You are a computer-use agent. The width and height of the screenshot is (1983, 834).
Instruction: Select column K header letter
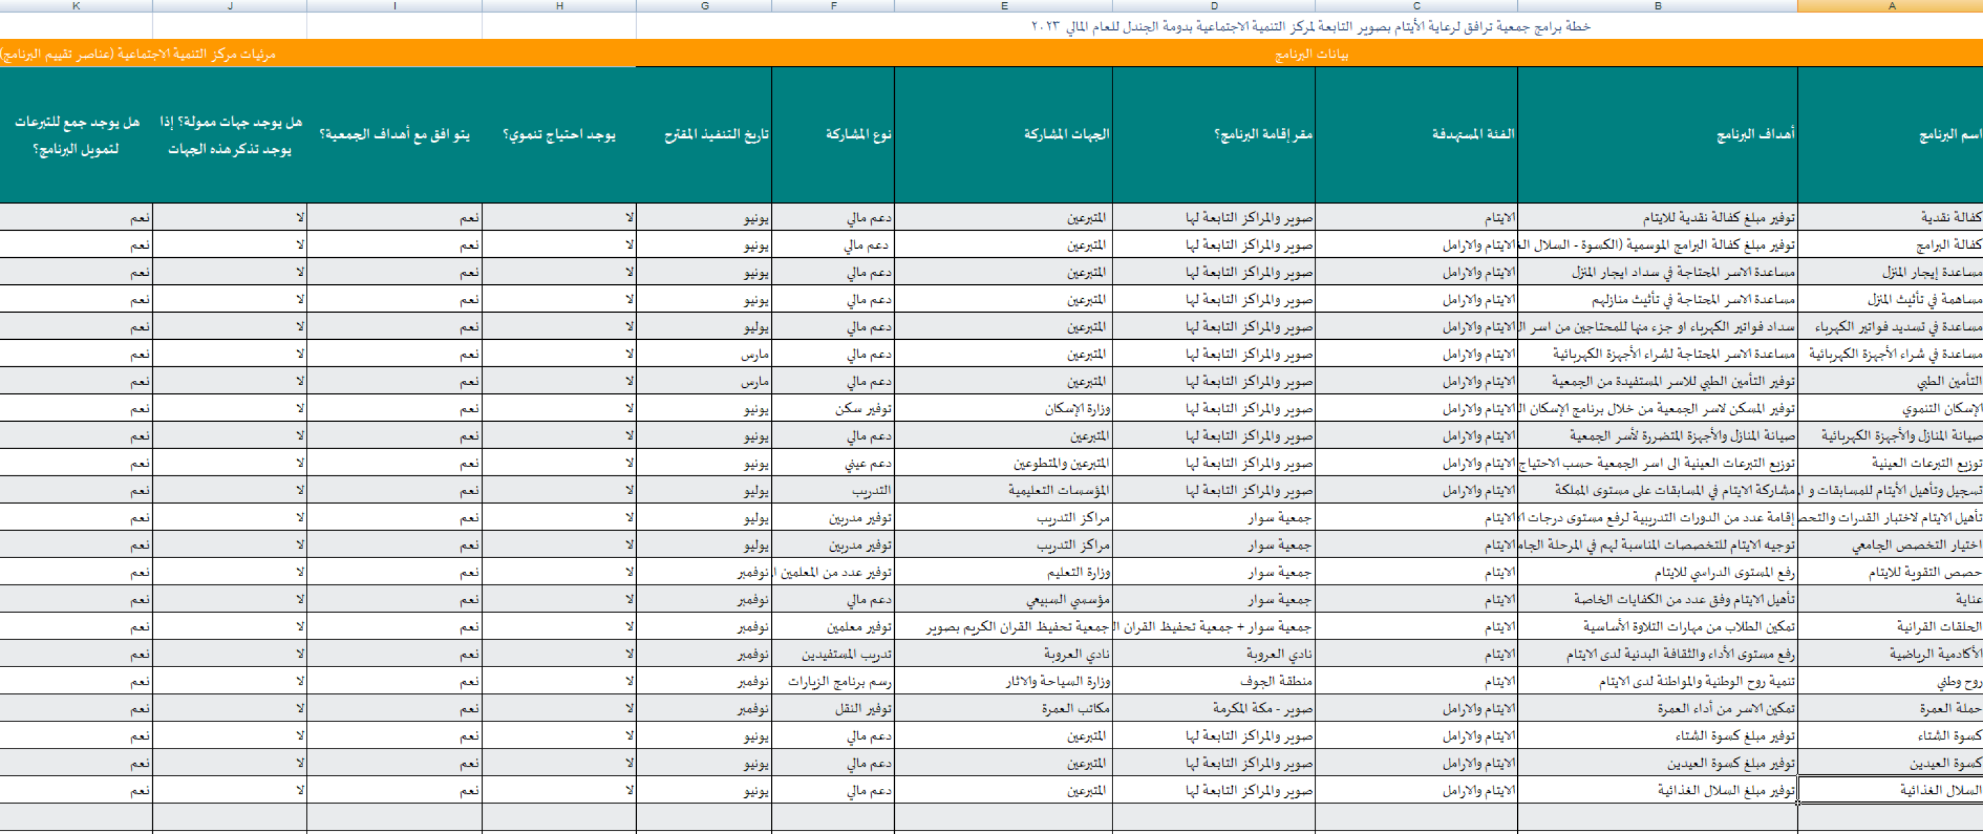tap(75, 6)
